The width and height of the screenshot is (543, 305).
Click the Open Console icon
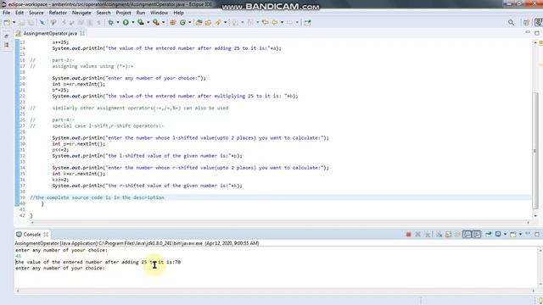tap(512, 235)
